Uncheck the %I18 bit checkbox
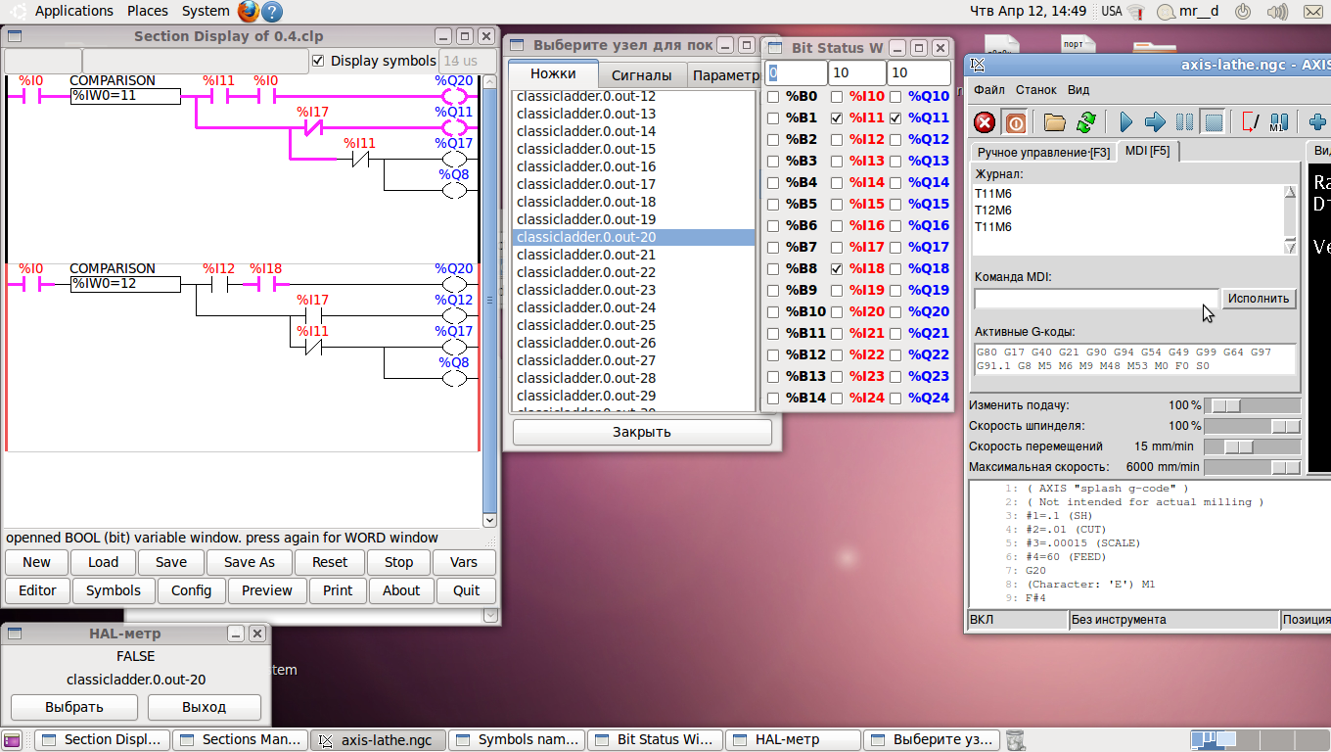Viewport: 1331px width, 752px height. point(837,268)
